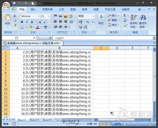Increase decimal places
Viewport: 158px width, 128px height.
tap(80, 27)
